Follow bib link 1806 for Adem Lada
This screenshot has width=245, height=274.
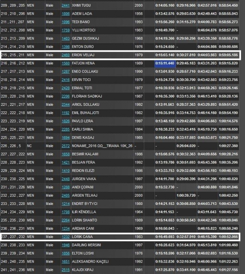tap(66, 13)
